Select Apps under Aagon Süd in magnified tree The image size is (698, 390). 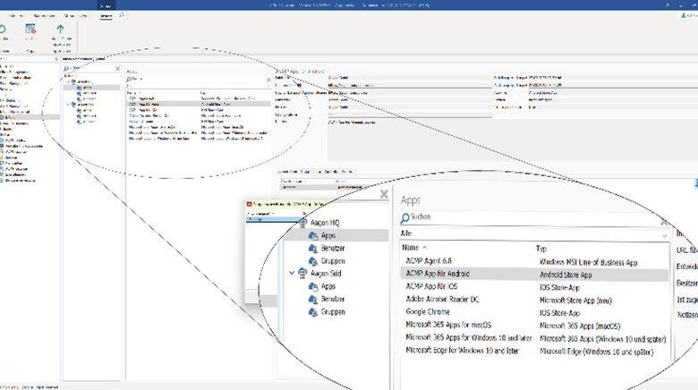[x=328, y=286]
